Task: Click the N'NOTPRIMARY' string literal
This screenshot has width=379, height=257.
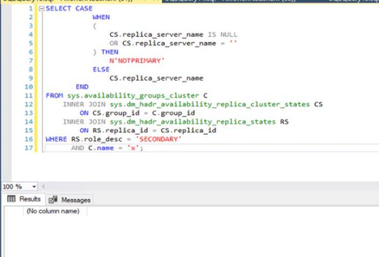Action: (137, 61)
